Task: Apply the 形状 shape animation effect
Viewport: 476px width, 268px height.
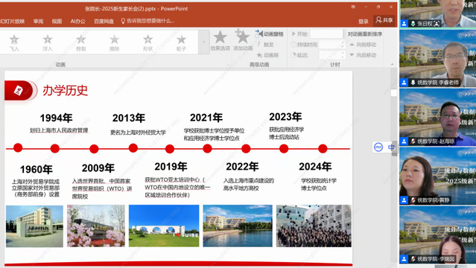Action: click(x=147, y=42)
